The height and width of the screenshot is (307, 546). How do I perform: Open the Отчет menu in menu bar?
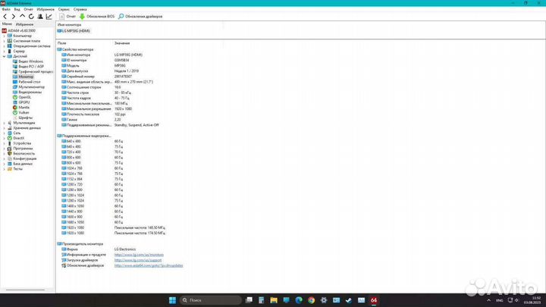pos(29,9)
